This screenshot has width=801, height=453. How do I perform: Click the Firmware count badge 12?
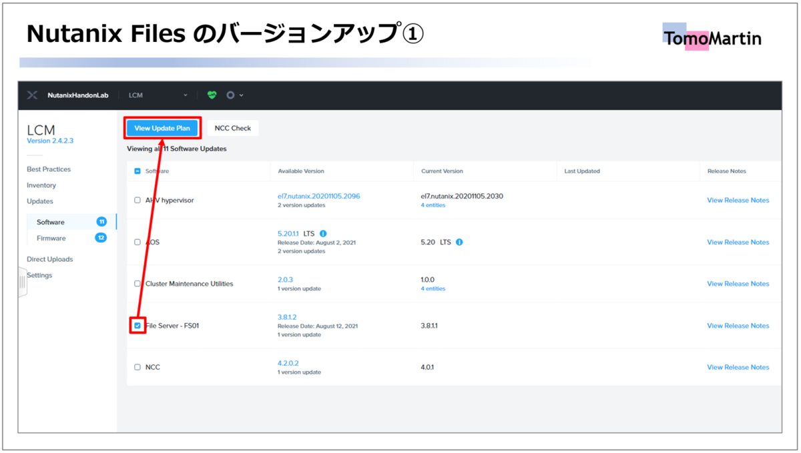pos(101,238)
